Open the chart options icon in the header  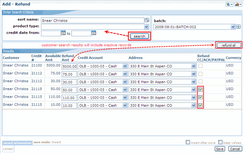point(238,4)
